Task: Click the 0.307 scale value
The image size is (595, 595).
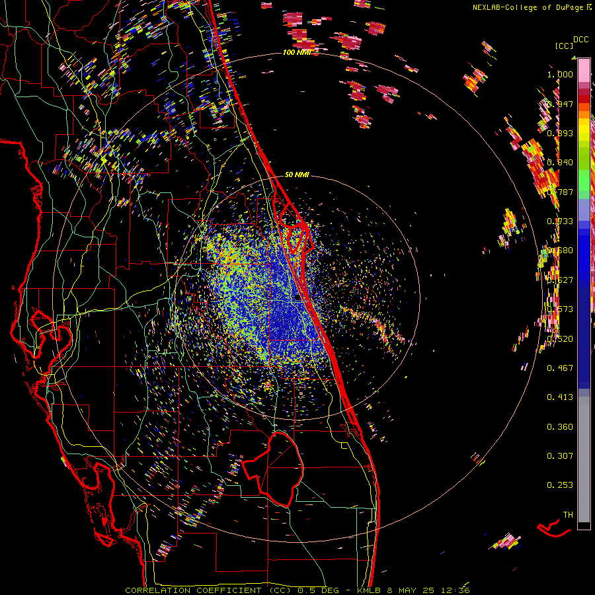Action: [560, 456]
